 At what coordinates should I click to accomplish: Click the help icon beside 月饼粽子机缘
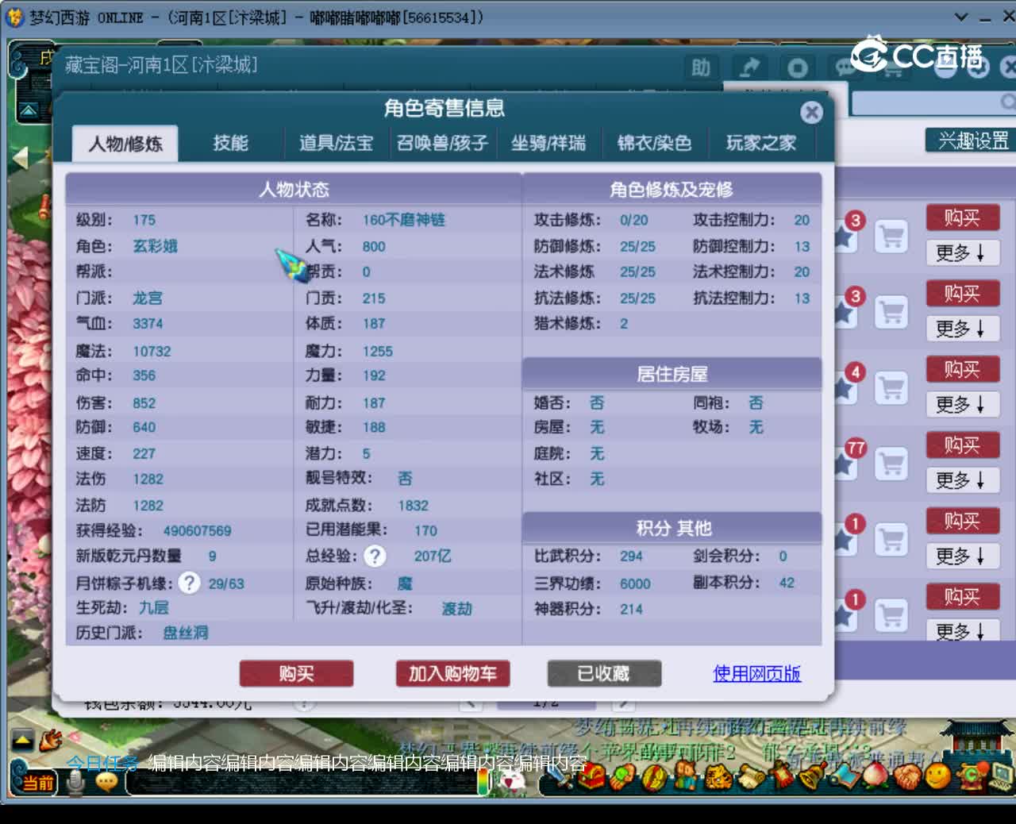[x=189, y=583]
